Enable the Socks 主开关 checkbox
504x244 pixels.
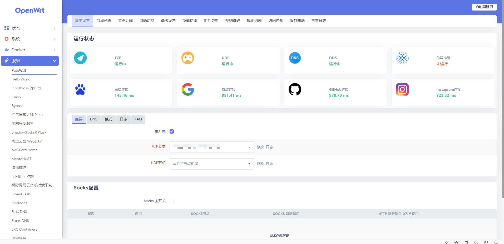172,201
